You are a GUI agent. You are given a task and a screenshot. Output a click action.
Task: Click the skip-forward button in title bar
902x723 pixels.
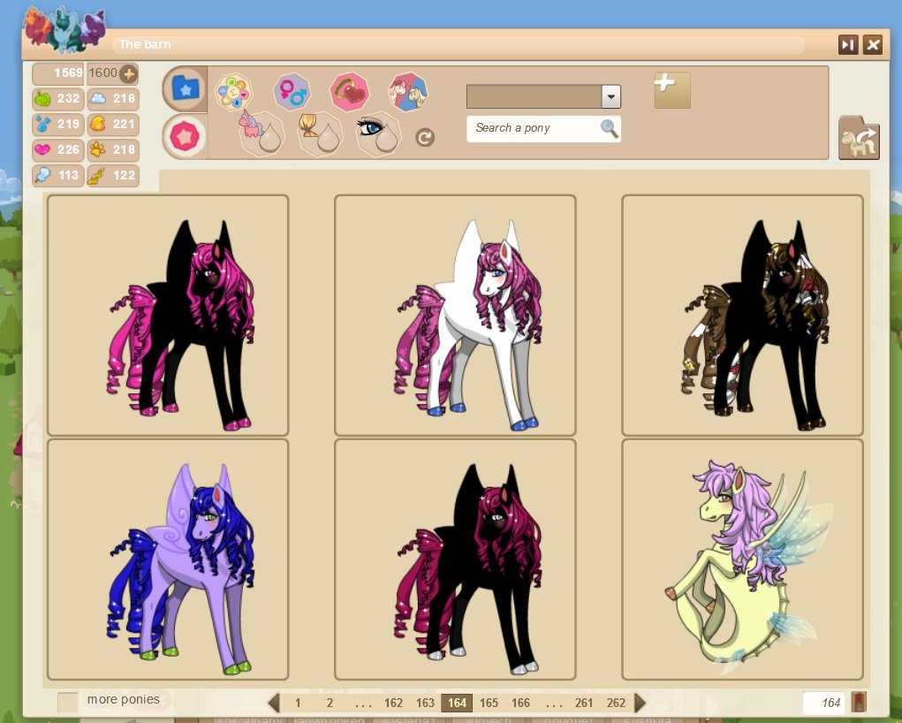(848, 45)
